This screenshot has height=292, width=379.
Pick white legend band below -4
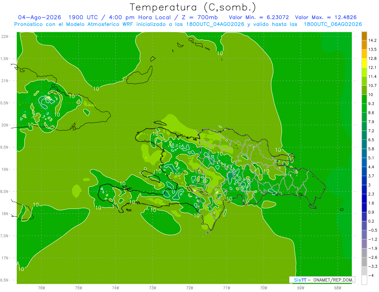click(x=364, y=280)
